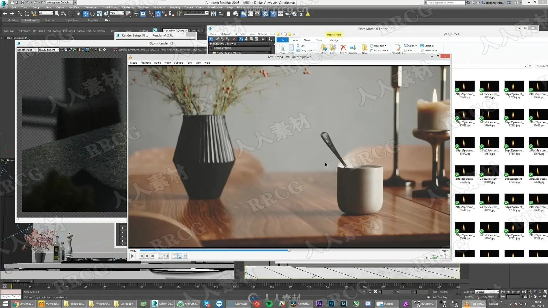Switch to the Share ribbon tab
This screenshot has height=308, width=548.
(x=307, y=40)
